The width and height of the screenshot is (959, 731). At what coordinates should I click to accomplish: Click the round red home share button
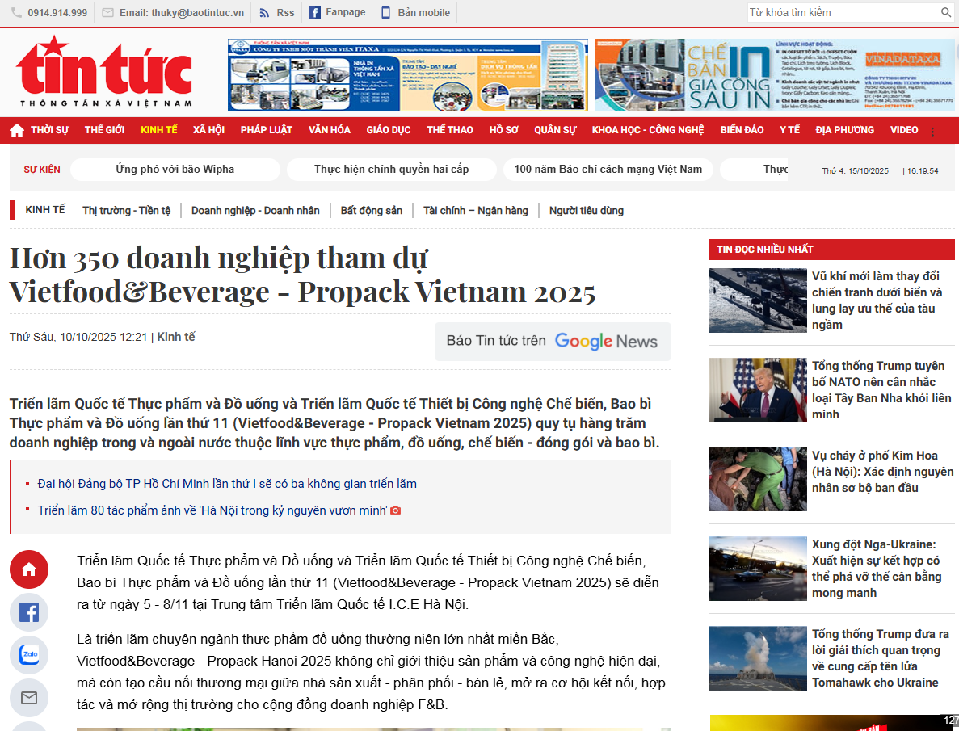coord(29,569)
